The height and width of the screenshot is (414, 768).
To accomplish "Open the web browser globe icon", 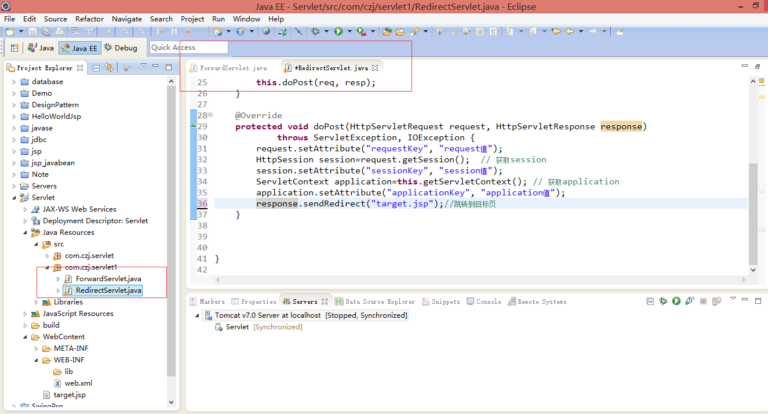I will click(x=267, y=31).
